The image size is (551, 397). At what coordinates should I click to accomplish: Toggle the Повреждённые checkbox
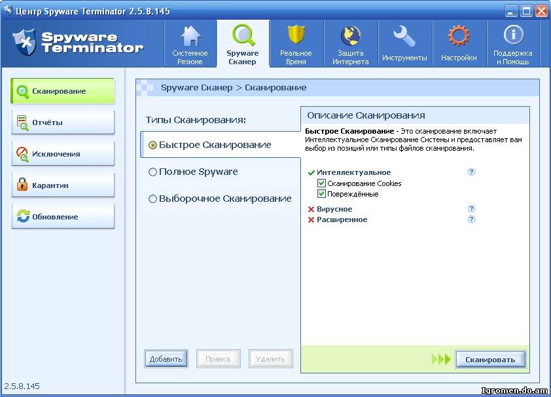click(321, 193)
